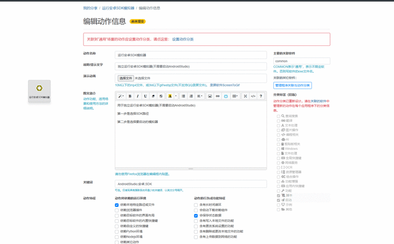394x244 pixels.
Task: Check 依赖自定义的快捷键
Action: coord(117,226)
